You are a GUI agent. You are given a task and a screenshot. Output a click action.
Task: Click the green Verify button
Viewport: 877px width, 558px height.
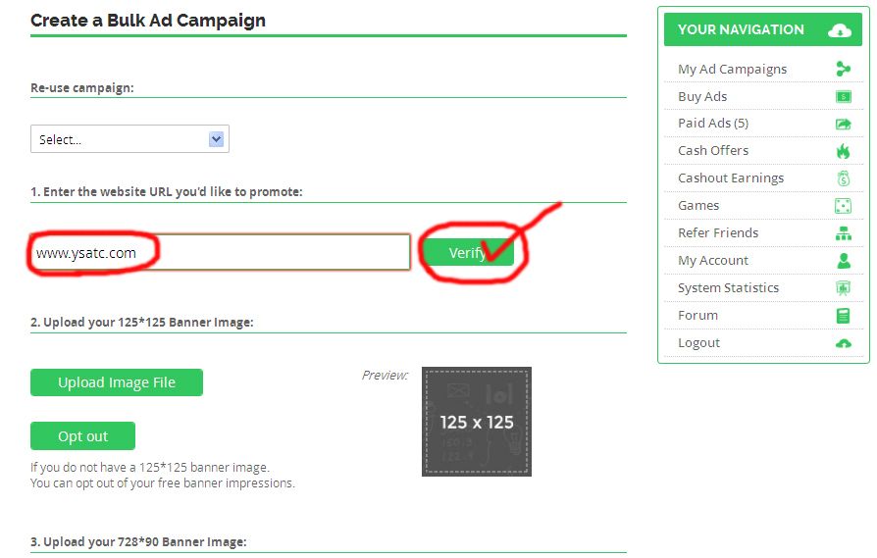(468, 253)
